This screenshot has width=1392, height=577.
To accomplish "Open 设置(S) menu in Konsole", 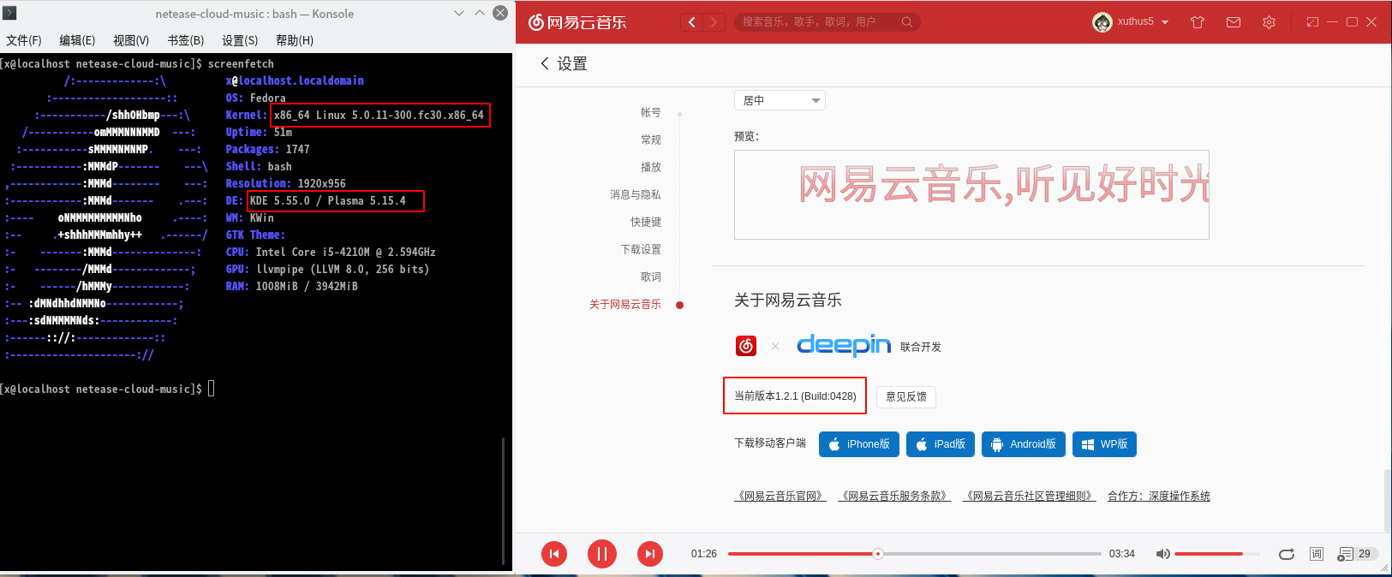I will [240, 40].
